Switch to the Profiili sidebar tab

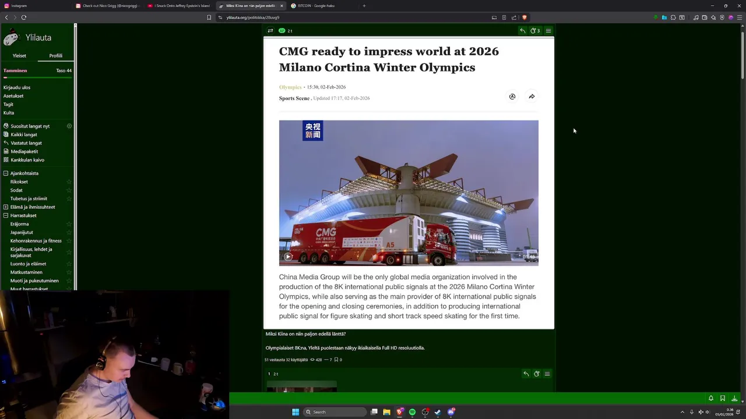pyautogui.click(x=56, y=56)
